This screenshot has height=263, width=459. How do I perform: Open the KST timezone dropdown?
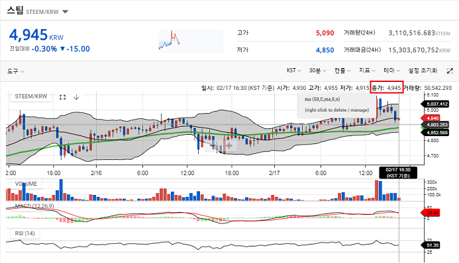tap(293, 70)
